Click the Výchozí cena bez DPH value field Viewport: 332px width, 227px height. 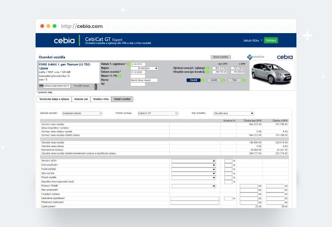pyautogui.click(x=220, y=68)
